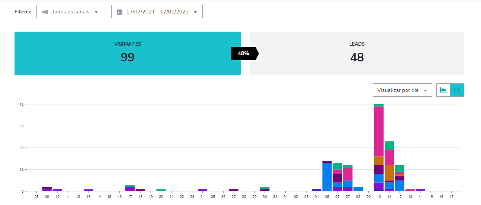The width and height of the screenshot is (481, 205).
Task: Click the 'Filtros:' label
Action: click(23, 12)
